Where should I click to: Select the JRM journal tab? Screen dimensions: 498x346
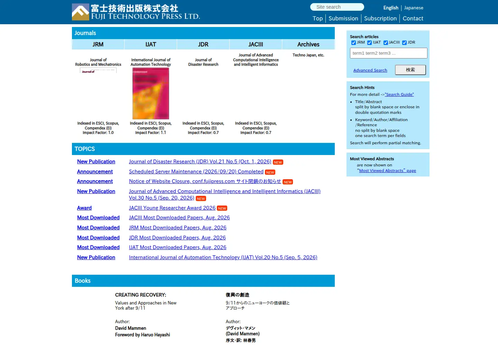(x=98, y=44)
